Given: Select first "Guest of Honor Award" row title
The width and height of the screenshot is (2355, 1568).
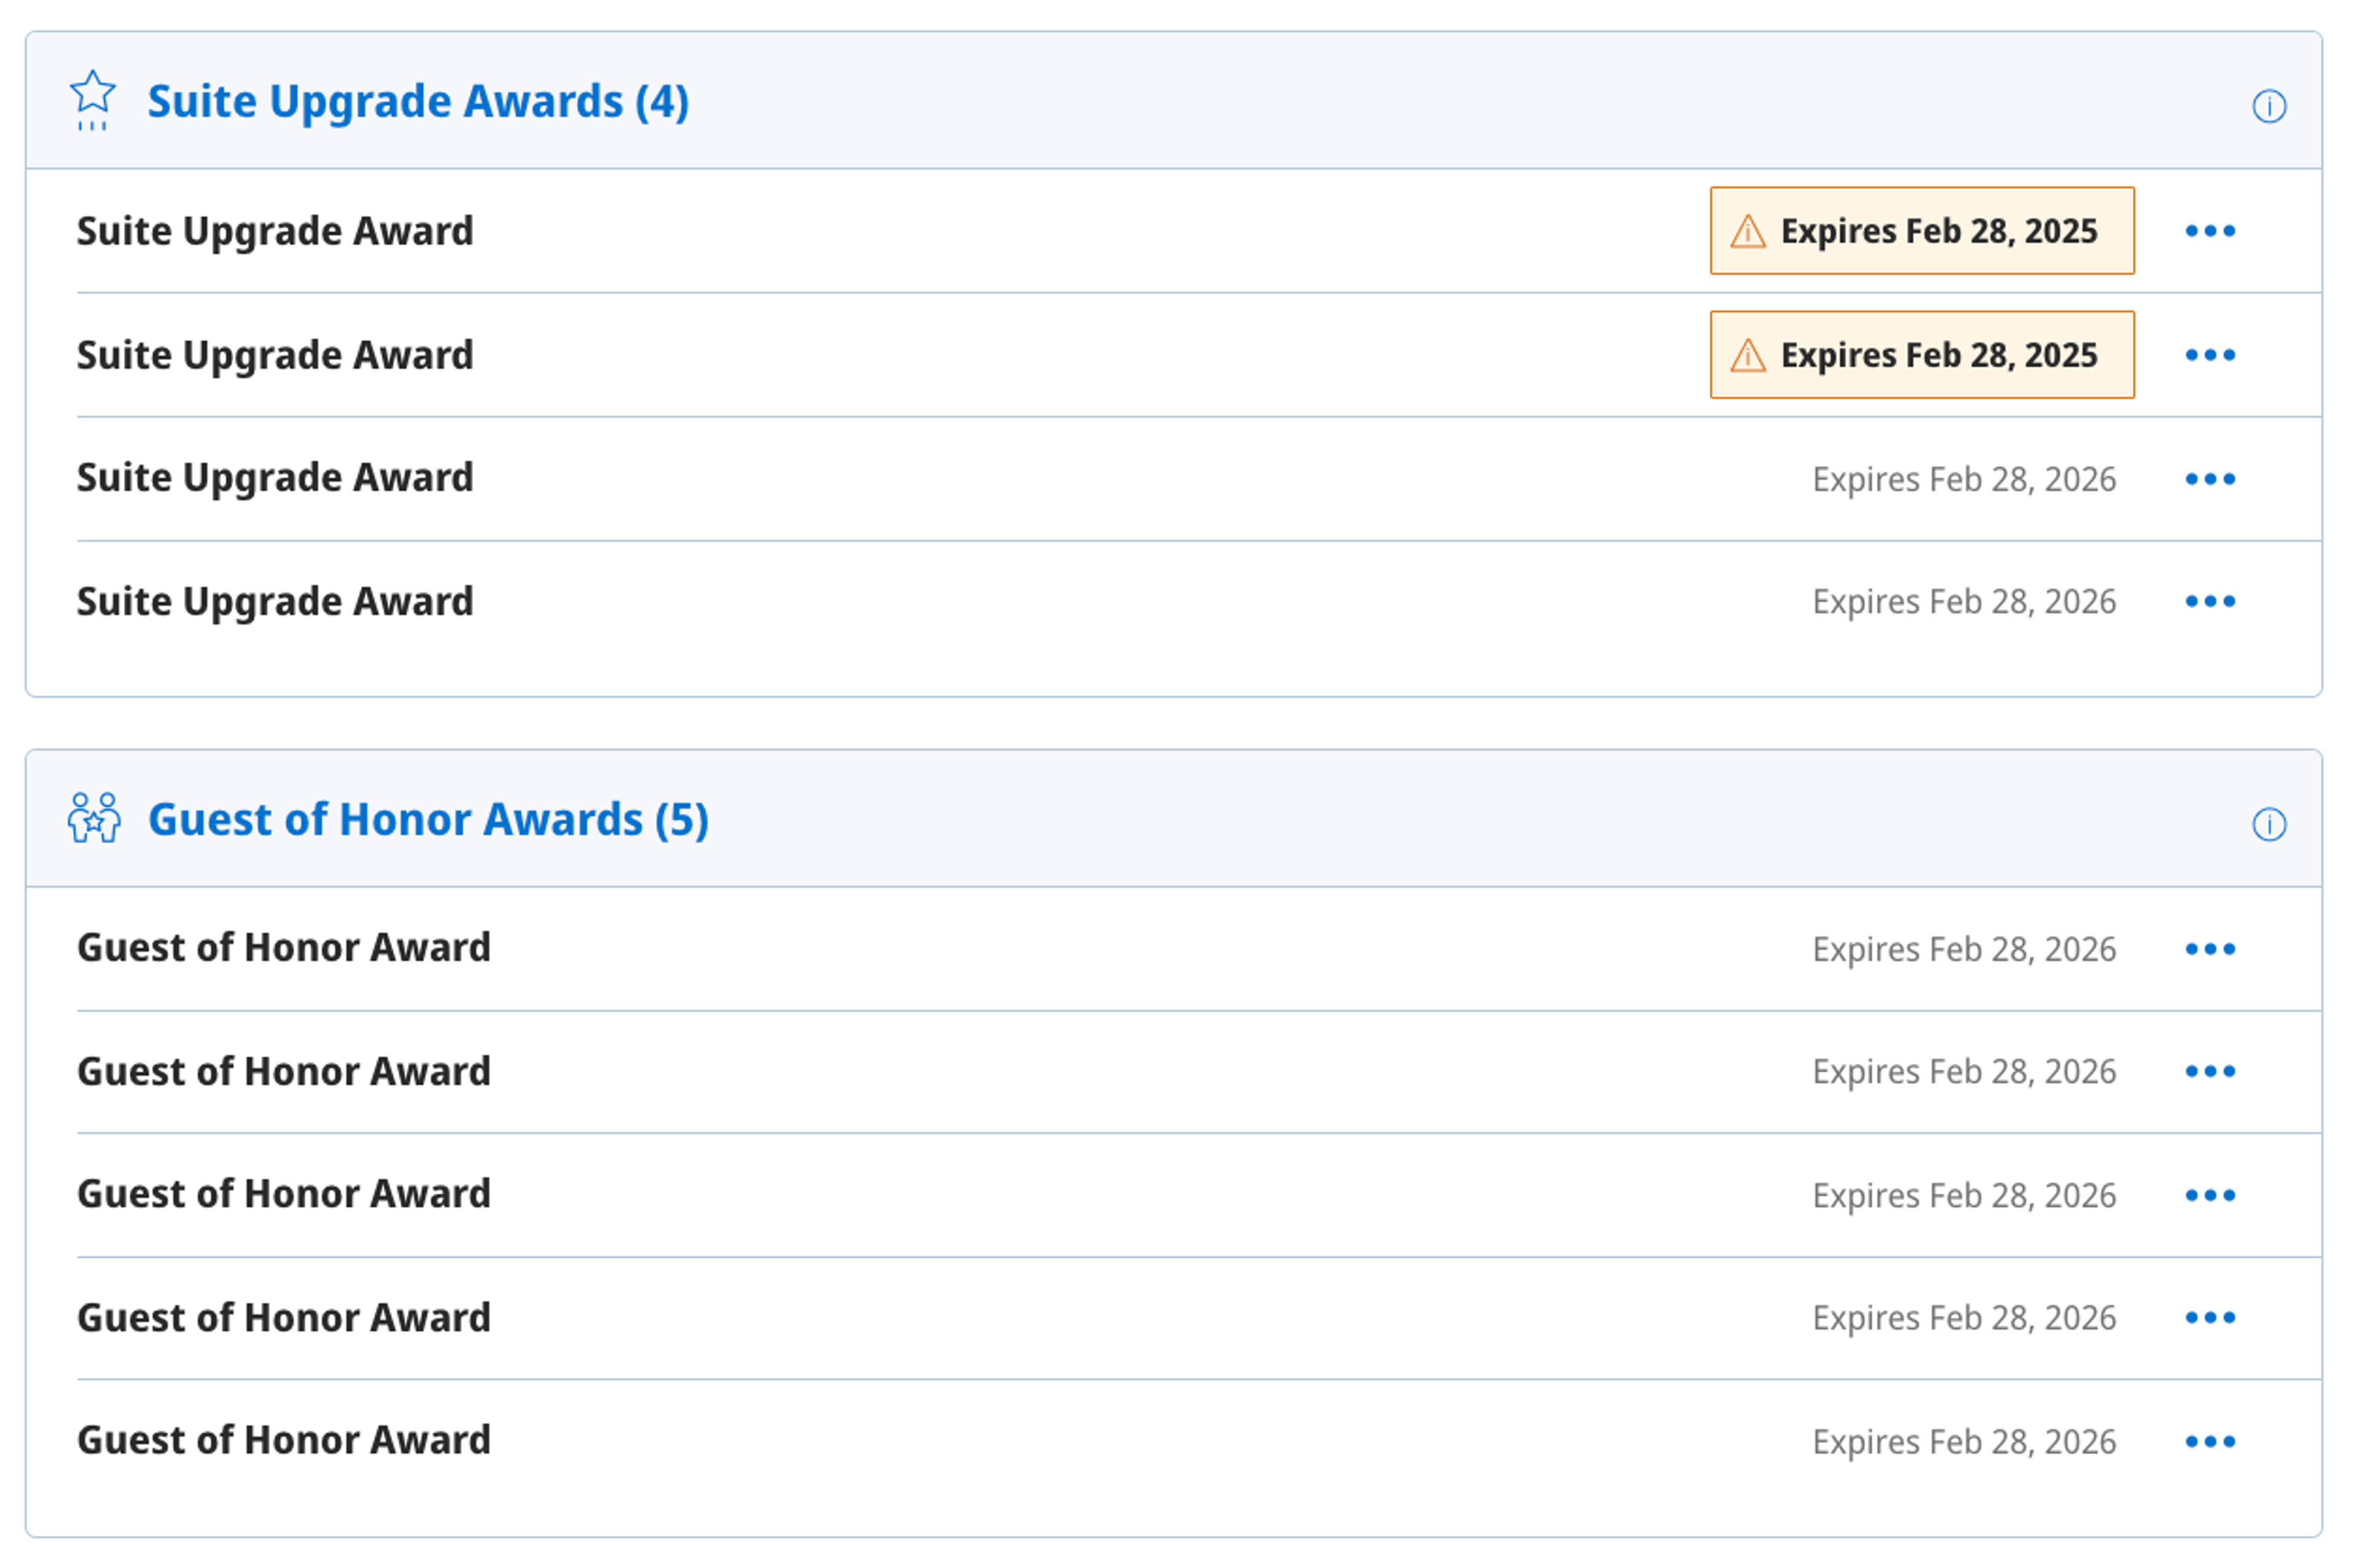Looking at the screenshot, I should tap(284, 947).
